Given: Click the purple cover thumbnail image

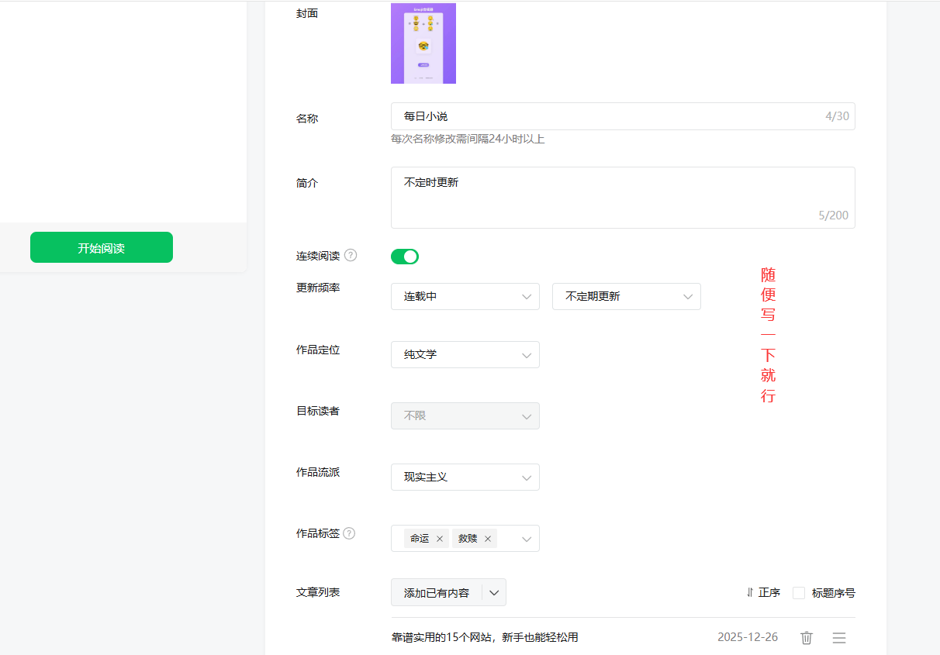Looking at the screenshot, I should pos(423,43).
